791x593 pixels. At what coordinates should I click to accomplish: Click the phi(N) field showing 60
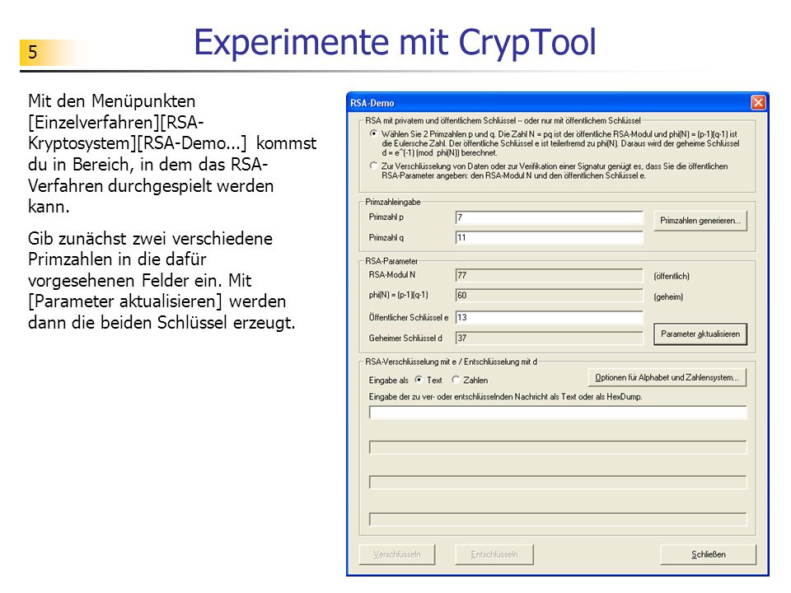pyautogui.click(x=550, y=296)
